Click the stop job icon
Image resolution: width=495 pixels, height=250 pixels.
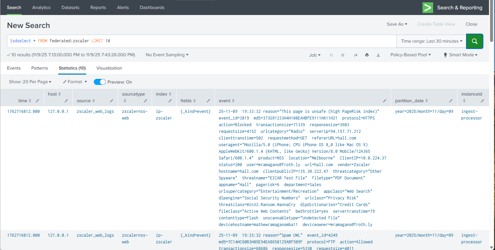pyautogui.click(x=343, y=55)
